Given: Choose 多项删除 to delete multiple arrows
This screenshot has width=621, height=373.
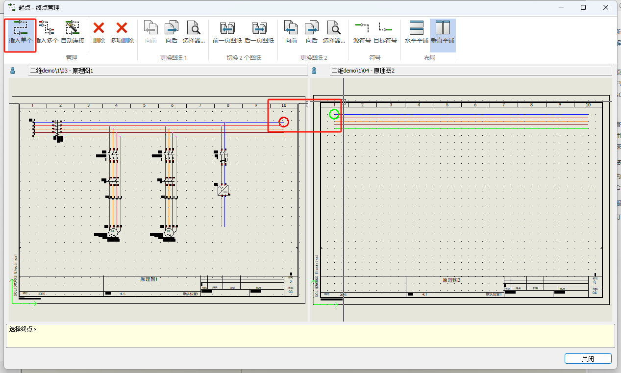Looking at the screenshot, I should click(122, 32).
